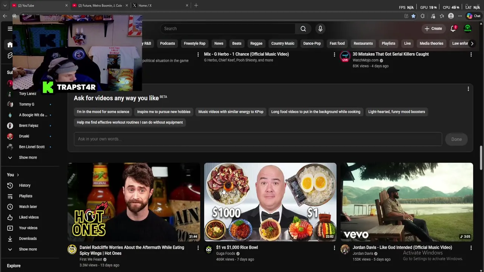The height and width of the screenshot is (272, 484).
Task: Open the You section chevron
Action: coord(17,175)
